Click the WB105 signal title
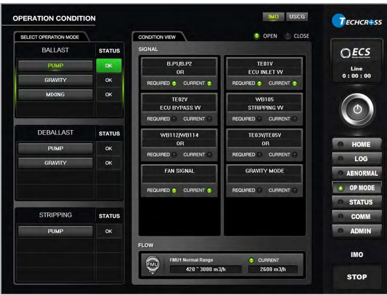Screen dimensions: 387x295 (265, 99)
